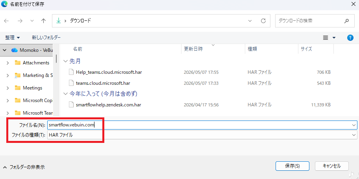
Task: Open the ファイル名 dropdown arrow
Action: click(354, 125)
